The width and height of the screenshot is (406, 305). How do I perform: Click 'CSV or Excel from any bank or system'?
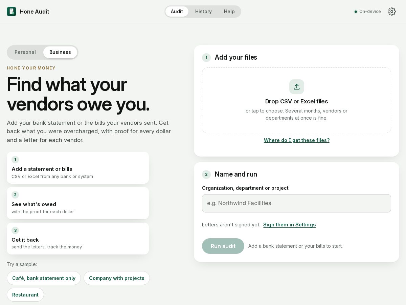pyautogui.click(x=52, y=177)
